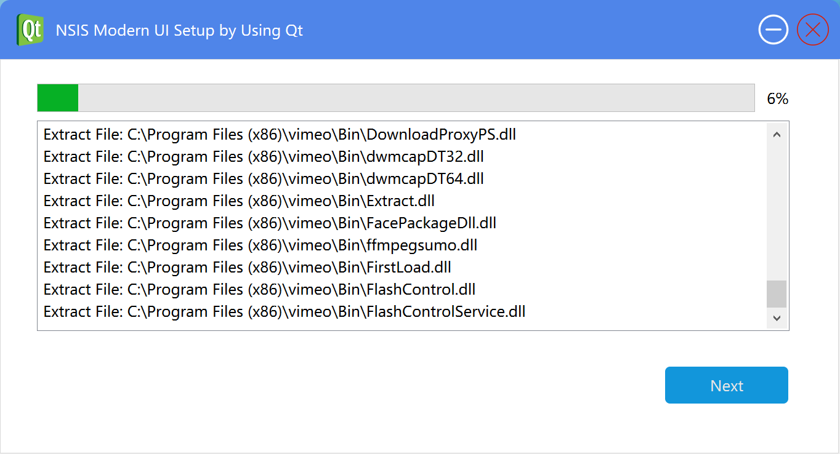Image resolution: width=840 pixels, height=454 pixels.
Task: Click the green installation progress bar
Action: pos(395,98)
